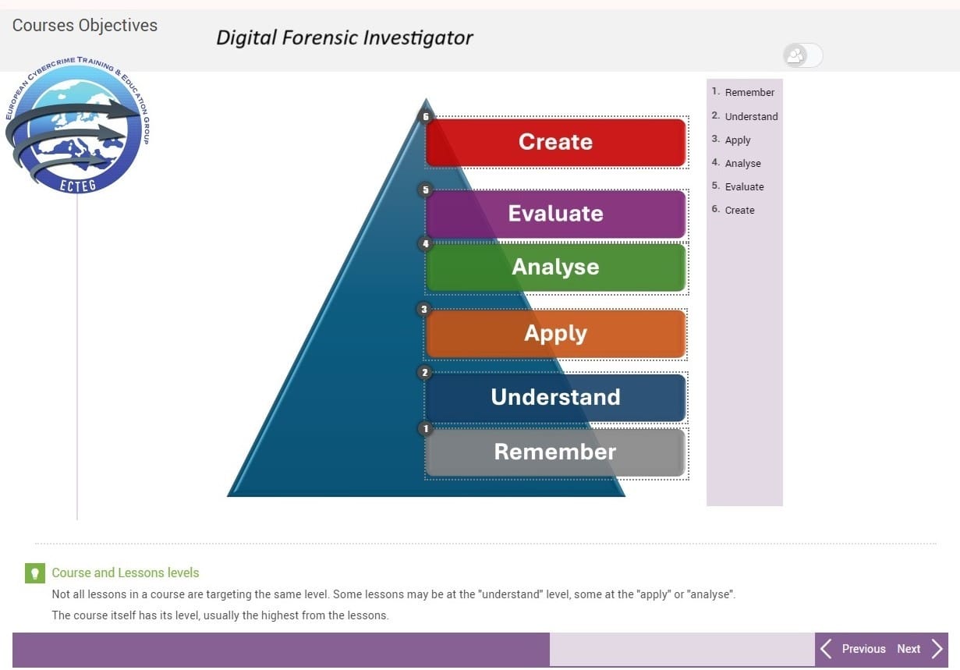Select the number 4 marker beside Analyse
The width and height of the screenshot is (960, 670).
click(x=425, y=244)
